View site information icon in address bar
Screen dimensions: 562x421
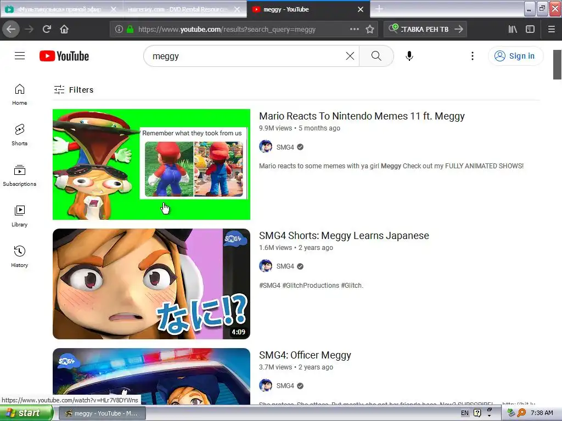pyautogui.click(x=119, y=30)
